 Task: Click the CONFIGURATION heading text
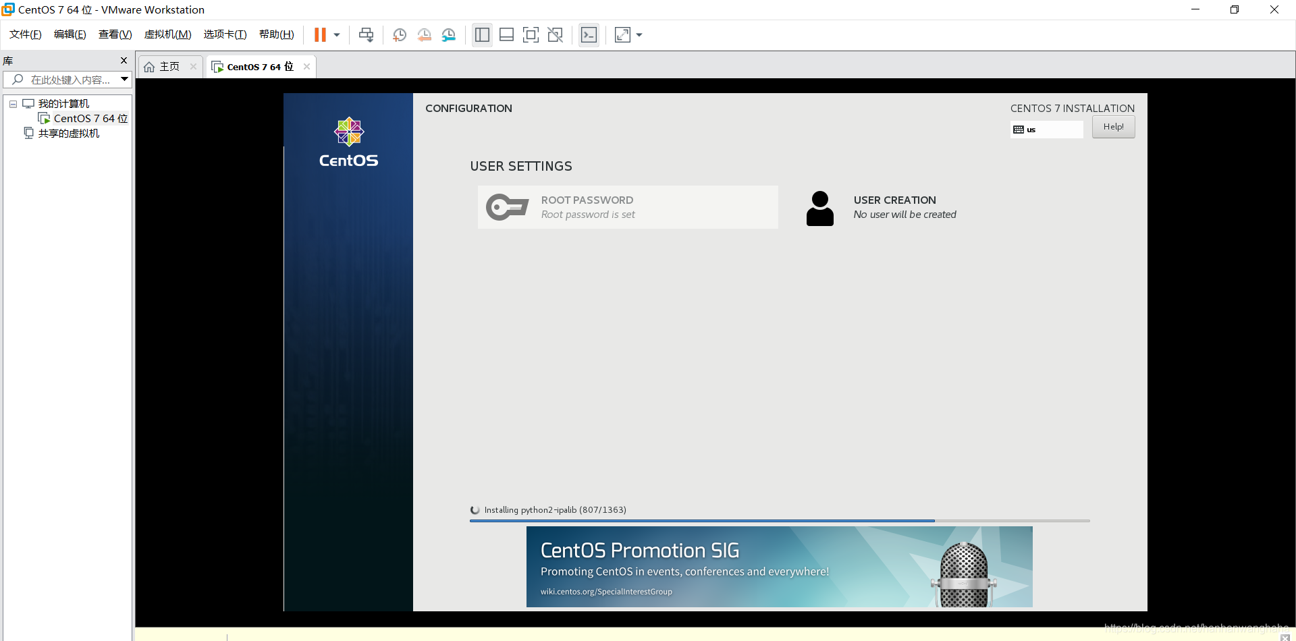(x=468, y=109)
